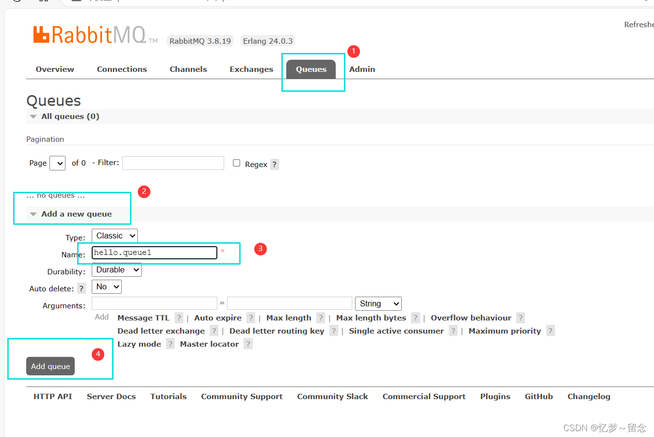
Task: Switch to the Overview tab
Action: (x=54, y=69)
